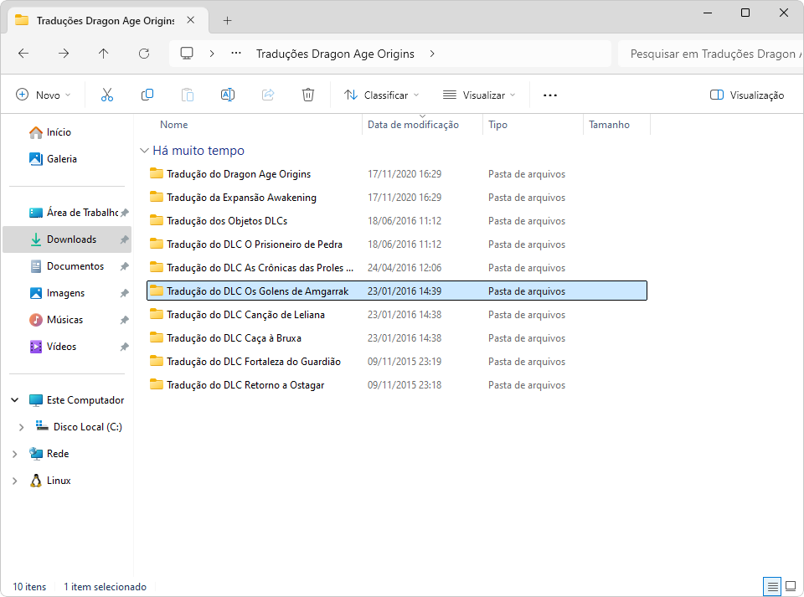Select Downloads in the sidebar
Image resolution: width=804 pixels, height=597 pixels.
pos(67,239)
